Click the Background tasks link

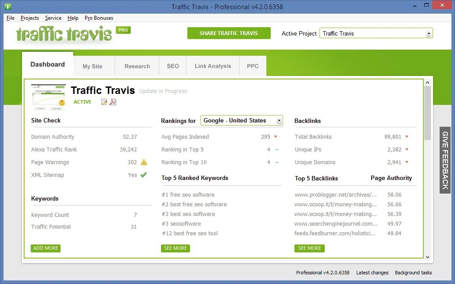413,273
